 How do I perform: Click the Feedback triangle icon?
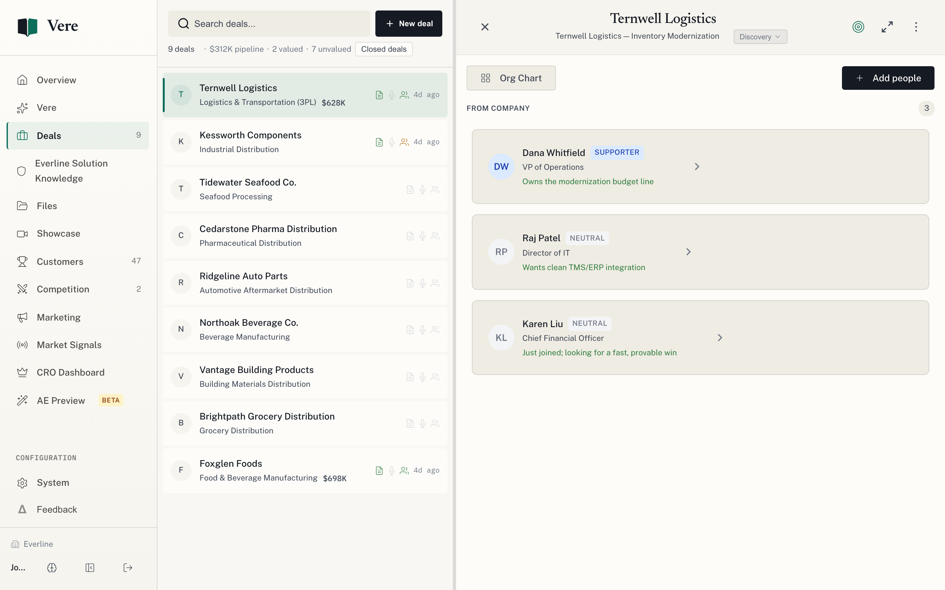click(22, 509)
